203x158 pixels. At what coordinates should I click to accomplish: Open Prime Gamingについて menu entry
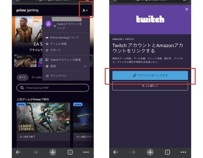pyautogui.click(x=64, y=38)
